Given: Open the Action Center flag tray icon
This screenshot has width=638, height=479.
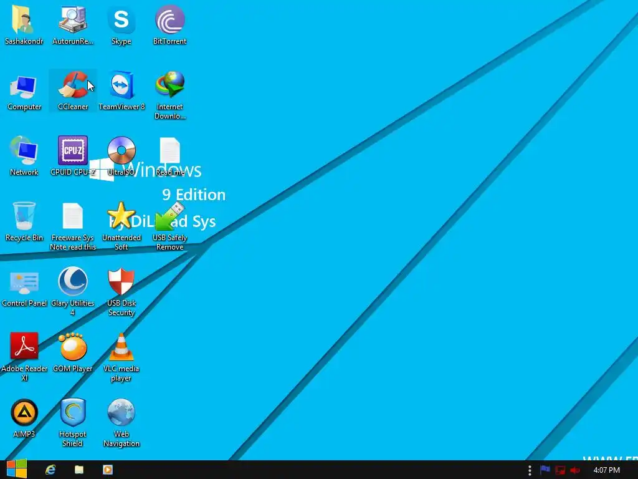Looking at the screenshot, I should pyautogui.click(x=545, y=470).
